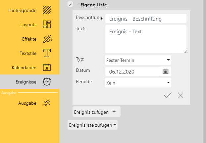Click into the Ereignis - Text textarea

tap(146, 39)
